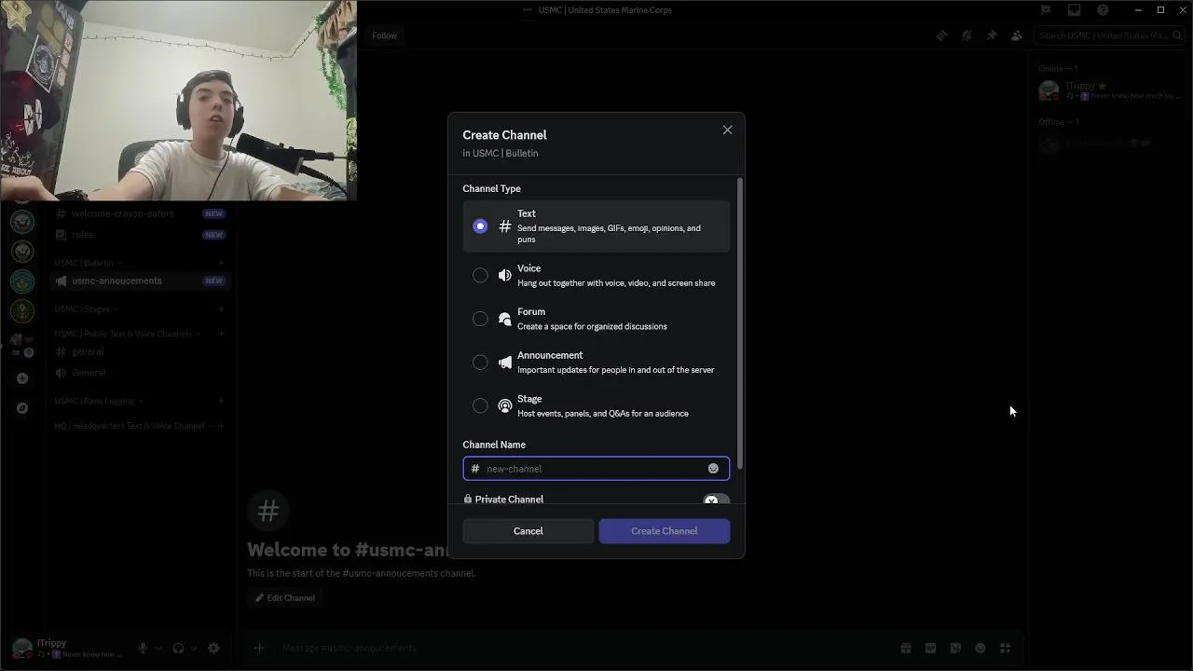This screenshot has width=1193, height=671.
Task: Collapse HQ | Headquarters Text & Voice category
Action: tap(132, 426)
